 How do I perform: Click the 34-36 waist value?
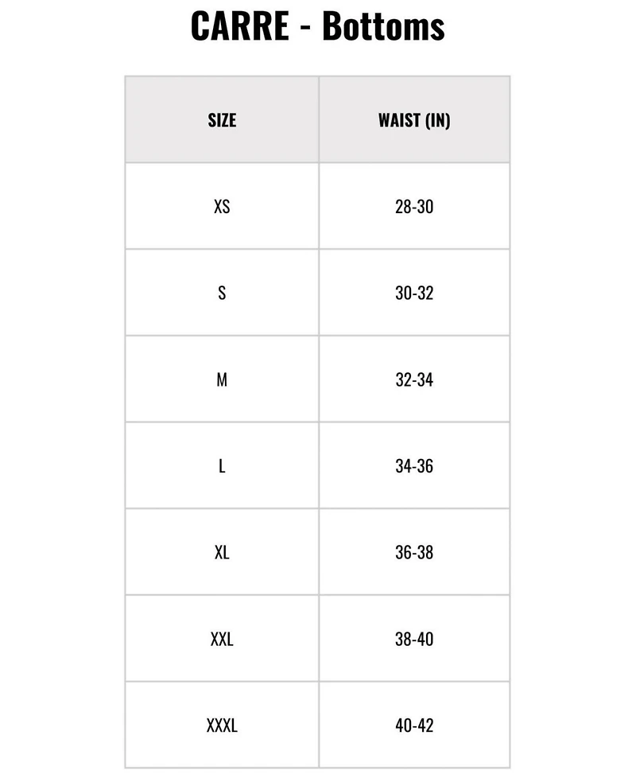pos(414,466)
